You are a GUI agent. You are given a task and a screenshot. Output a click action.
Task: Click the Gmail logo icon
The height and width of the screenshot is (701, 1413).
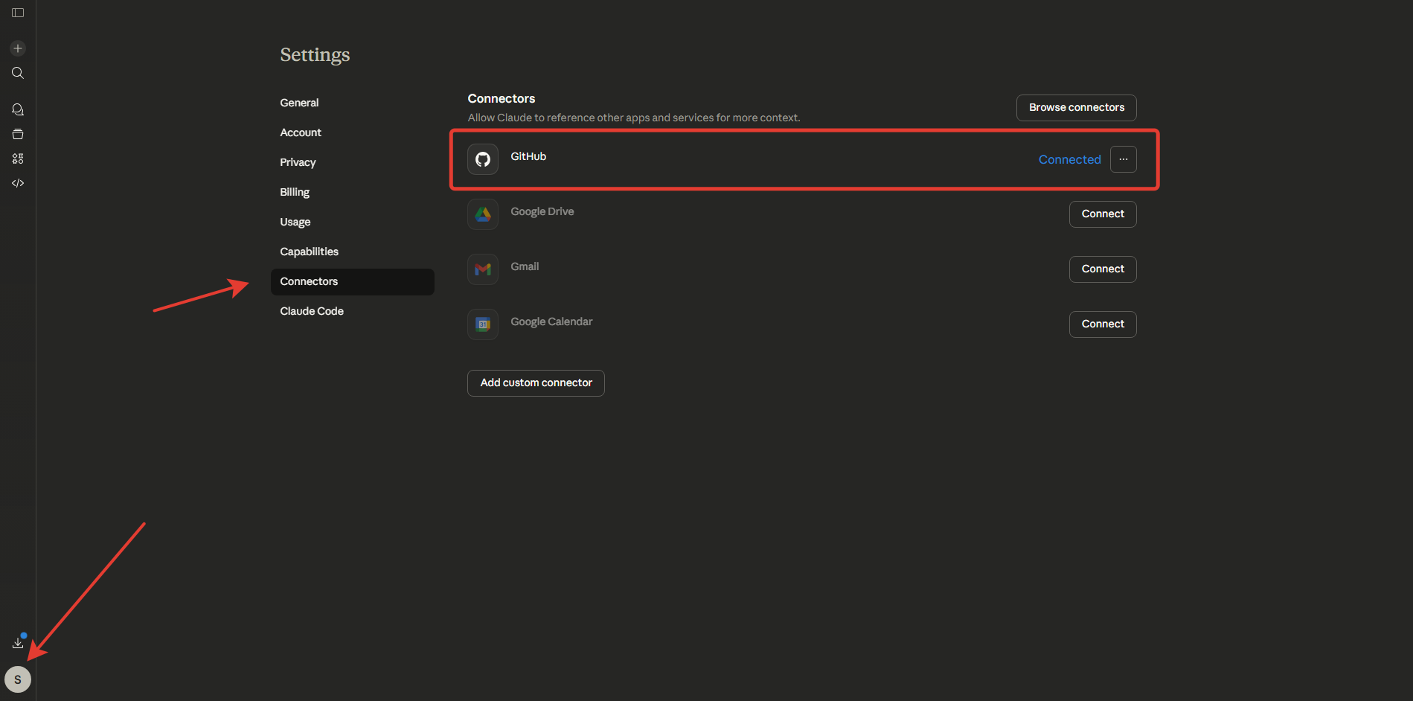pyautogui.click(x=483, y=269)
